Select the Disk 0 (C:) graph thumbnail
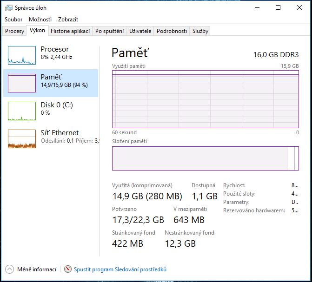Viewport: 312px width, 282px height. click(x=22, y=111)
